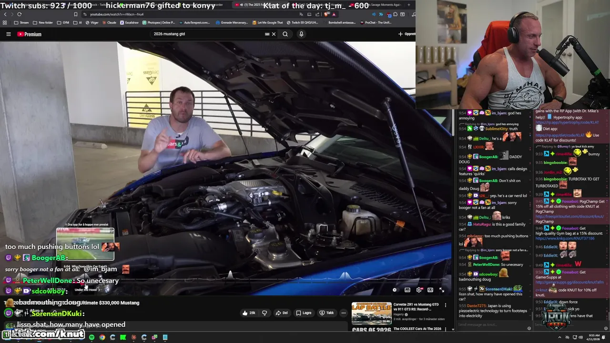
Task: Enter fullscreen on the video player
Action: point(442,290)
